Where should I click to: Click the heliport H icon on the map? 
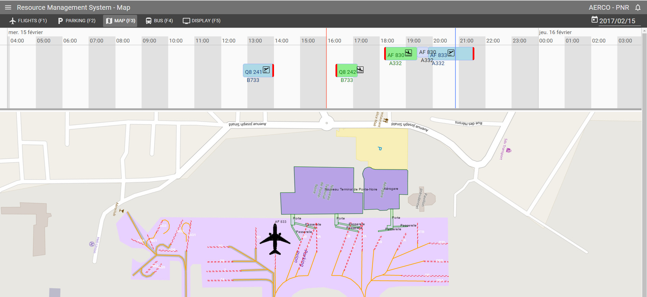92,244
